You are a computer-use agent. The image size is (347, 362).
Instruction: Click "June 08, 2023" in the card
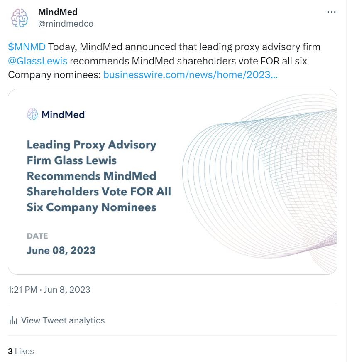tap(61, 250)
